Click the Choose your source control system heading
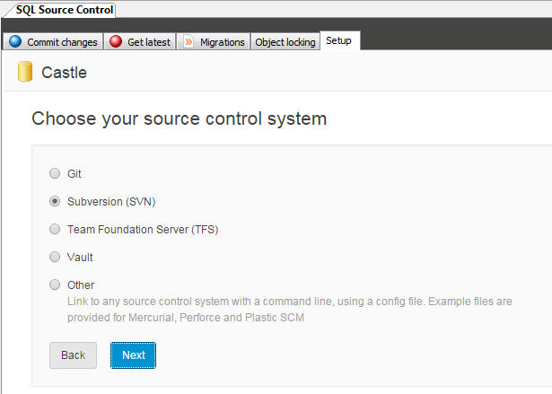Viewport: 552px width, 394px height. (x=179, y=118)
